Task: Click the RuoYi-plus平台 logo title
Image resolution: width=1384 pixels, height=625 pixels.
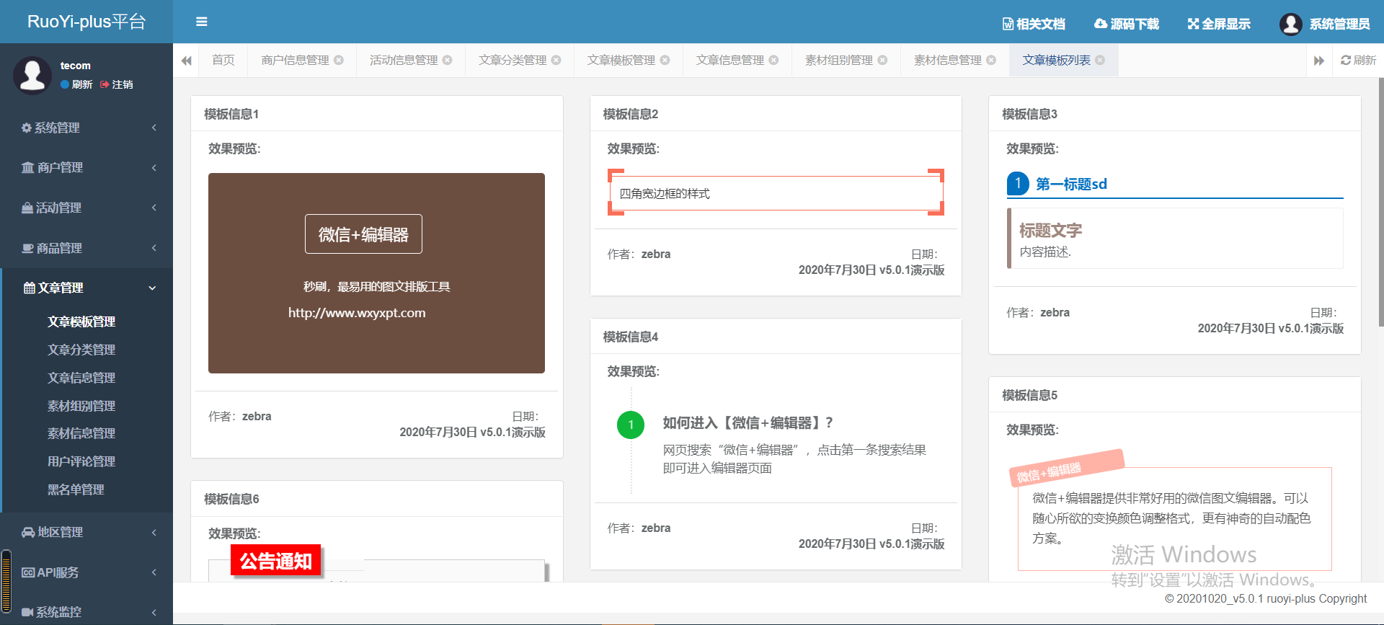Action: click(86, 22)
